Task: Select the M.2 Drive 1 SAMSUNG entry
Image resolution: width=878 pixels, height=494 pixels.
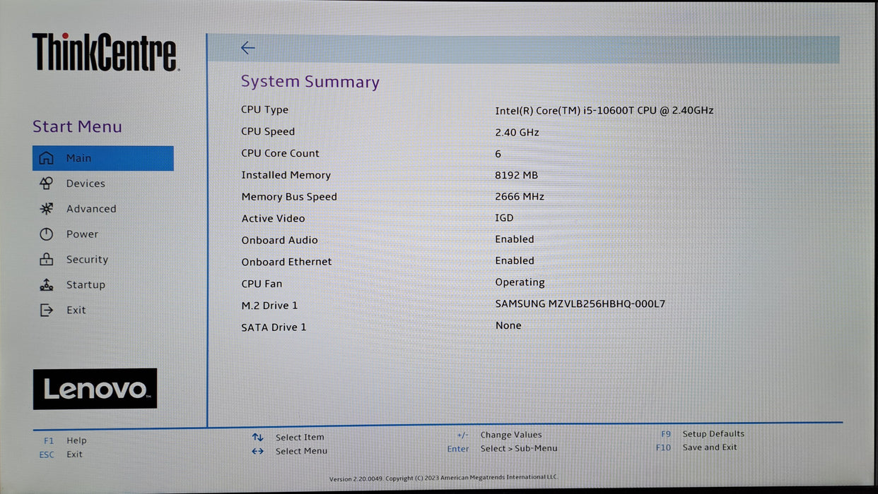Action: (580, 304)
